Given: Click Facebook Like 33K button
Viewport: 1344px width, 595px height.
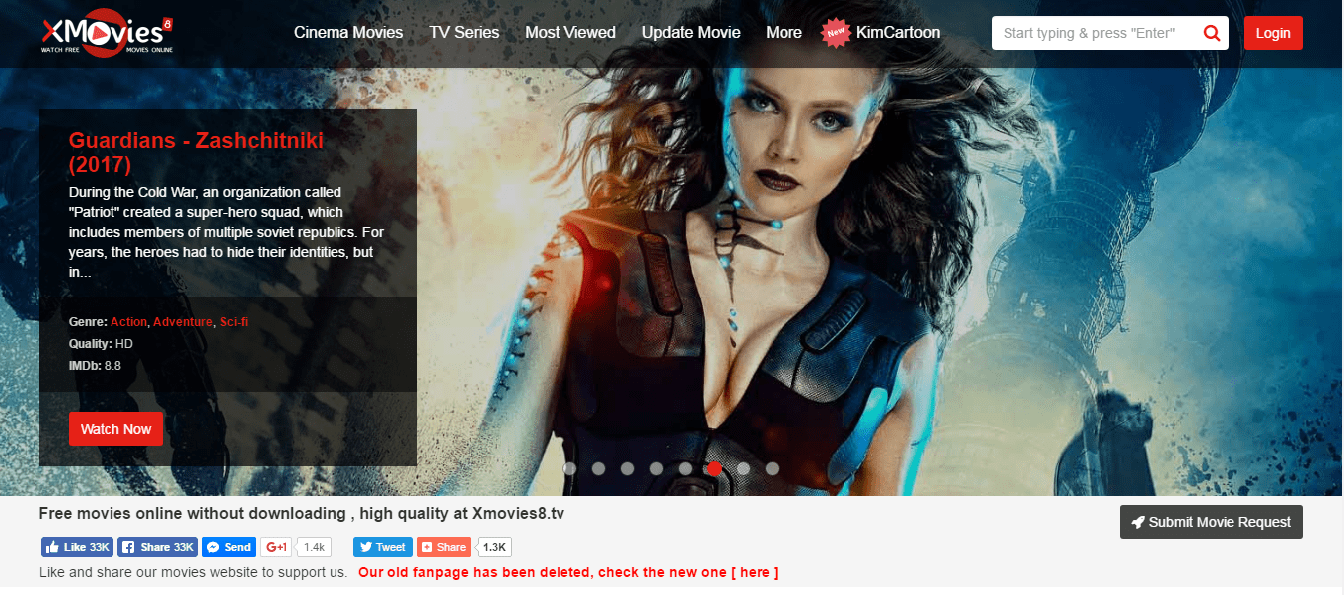Looking at the screenshot, I should coord(77,547).
